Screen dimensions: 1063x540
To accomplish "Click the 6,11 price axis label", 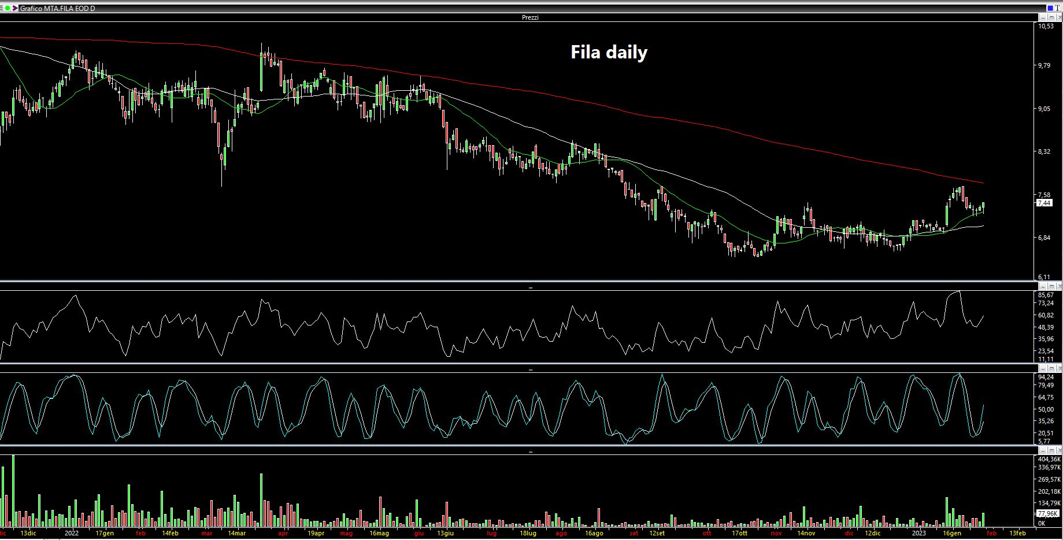I will (1045, 278).
